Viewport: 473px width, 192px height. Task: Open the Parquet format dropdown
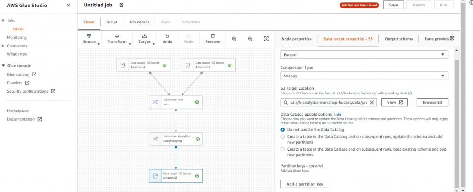point(364,55)
